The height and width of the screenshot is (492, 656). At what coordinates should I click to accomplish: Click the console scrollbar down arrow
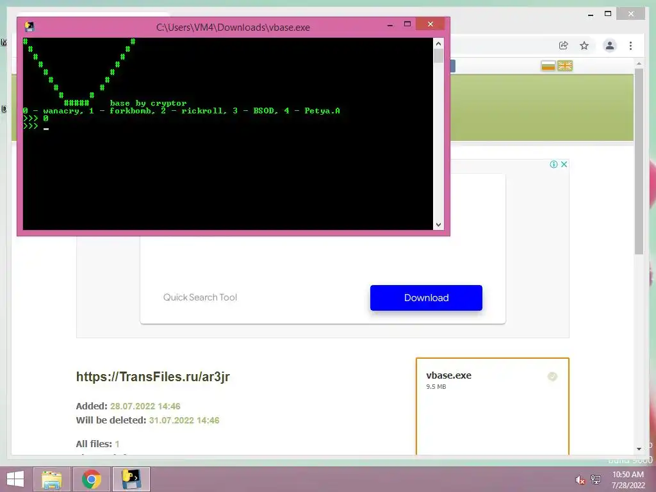pyautogui.click(x=438, y=225)
